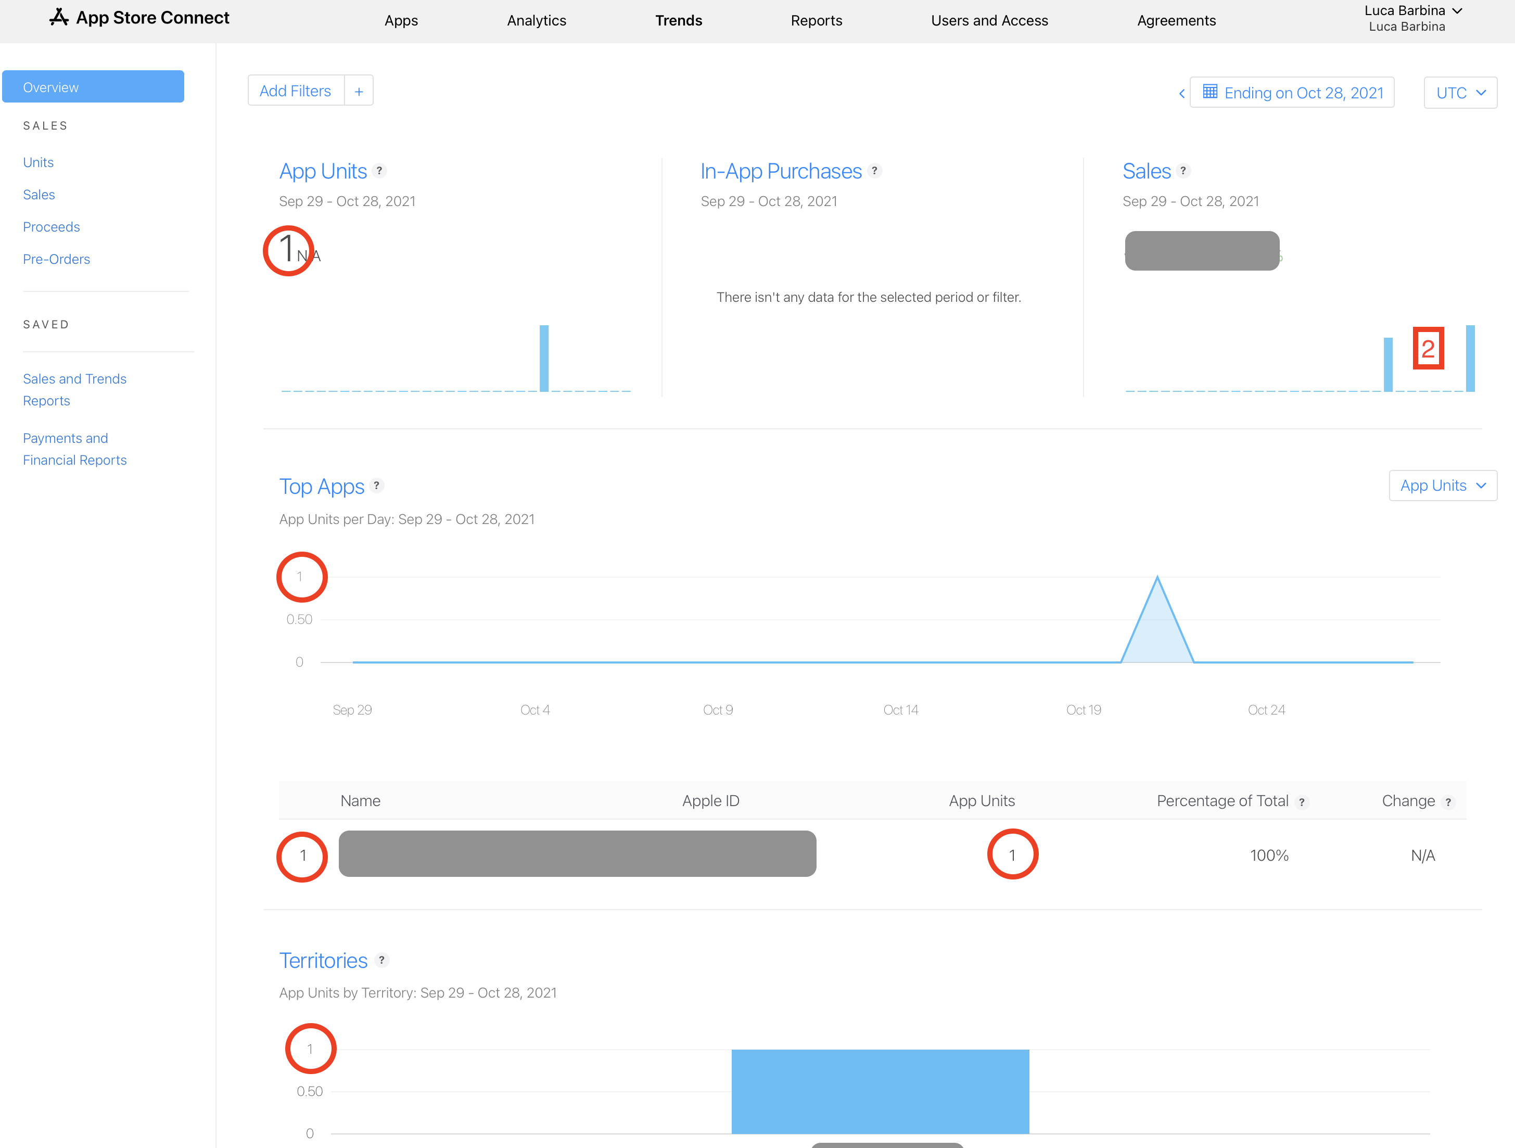Open the Proceeds sidebar link
This screenshot has width=1515, height=1148.
(52, 227)
